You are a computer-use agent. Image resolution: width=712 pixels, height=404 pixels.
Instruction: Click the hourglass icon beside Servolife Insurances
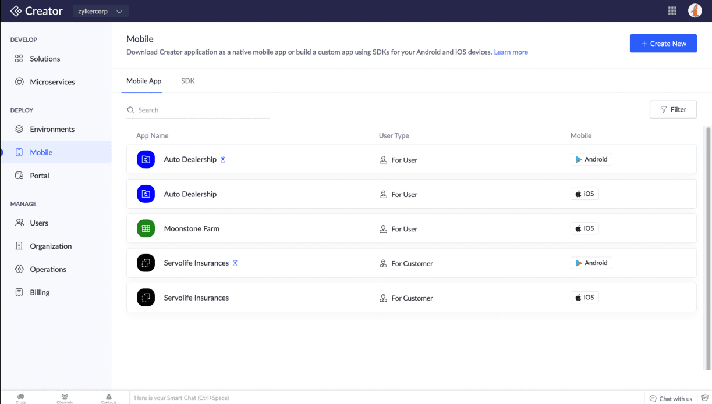pos(235,263)
